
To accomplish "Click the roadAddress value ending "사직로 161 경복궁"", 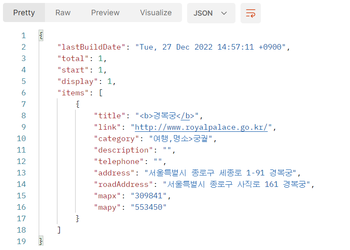I will tap(236, 184).
